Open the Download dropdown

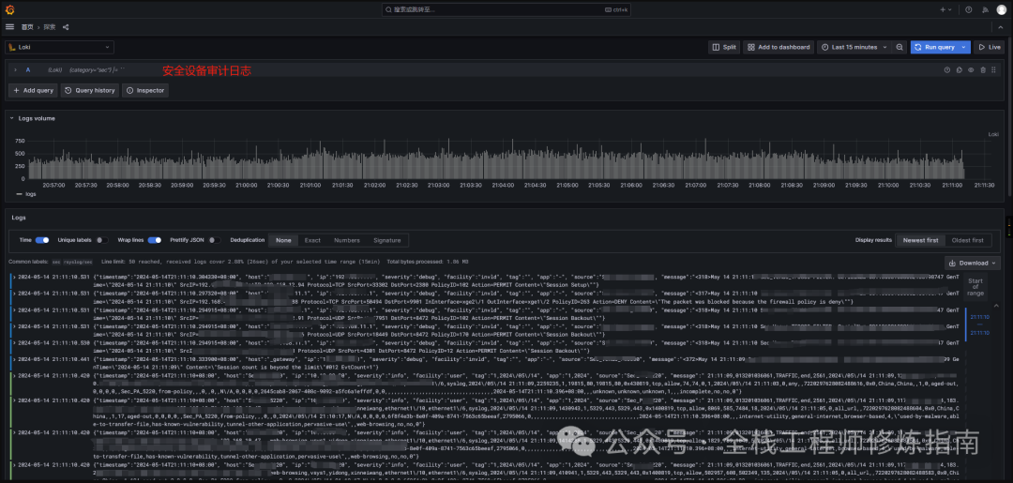tap(973, 263)
